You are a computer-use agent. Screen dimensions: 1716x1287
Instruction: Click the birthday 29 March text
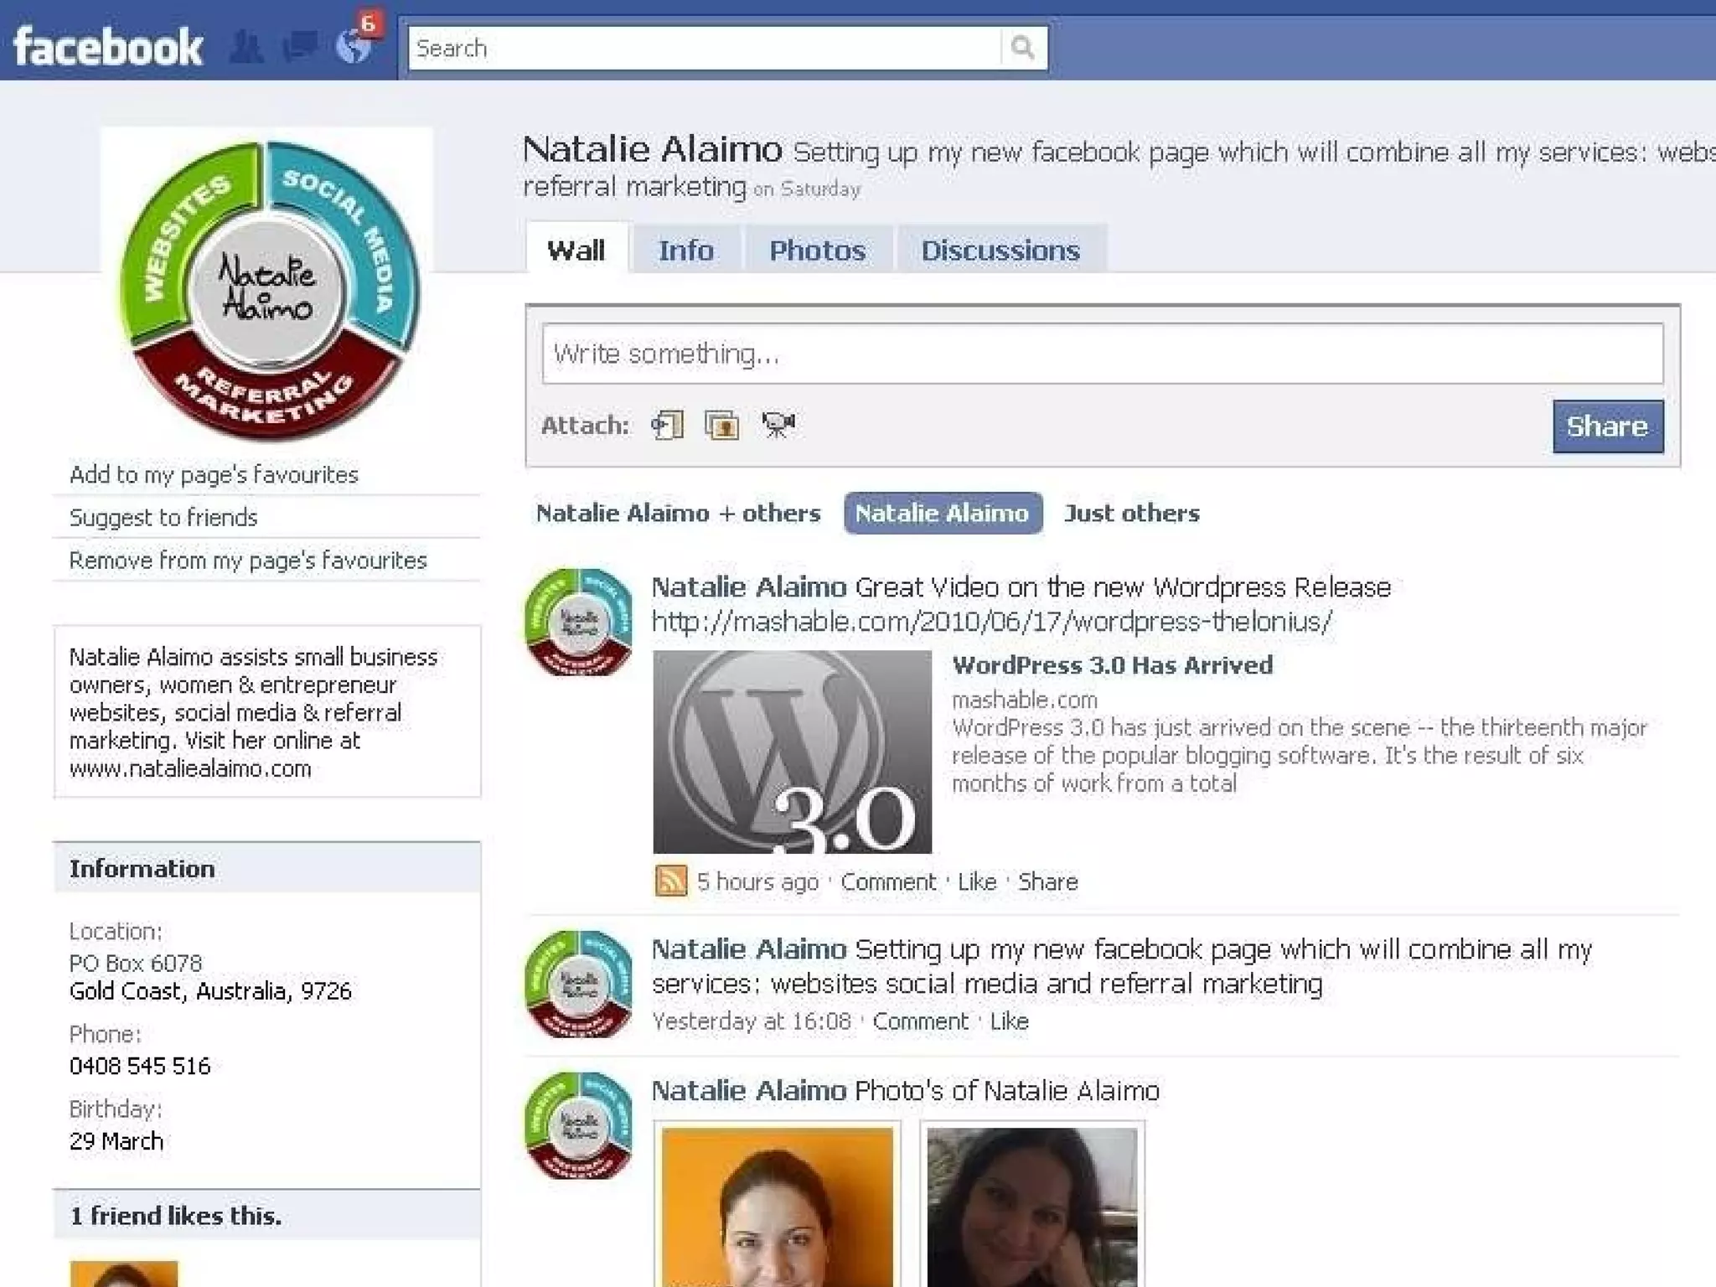[116, 1141]
